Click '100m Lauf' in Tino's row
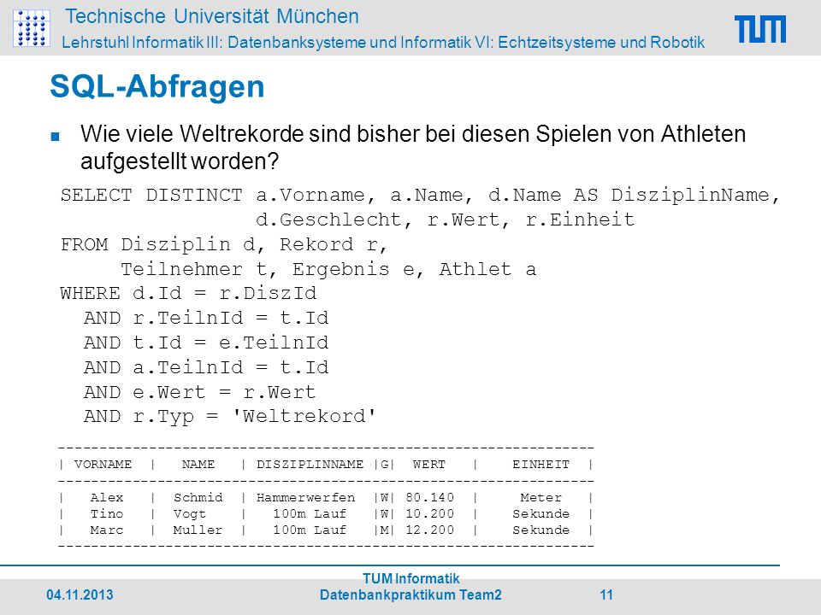821x615 pixels. coord(310,513)
